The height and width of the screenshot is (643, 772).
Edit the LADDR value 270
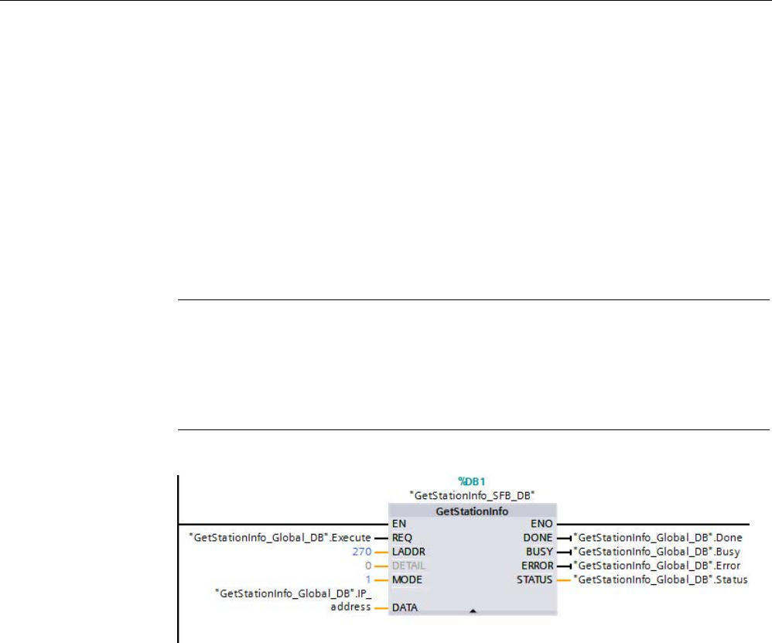tap(362, 552)
